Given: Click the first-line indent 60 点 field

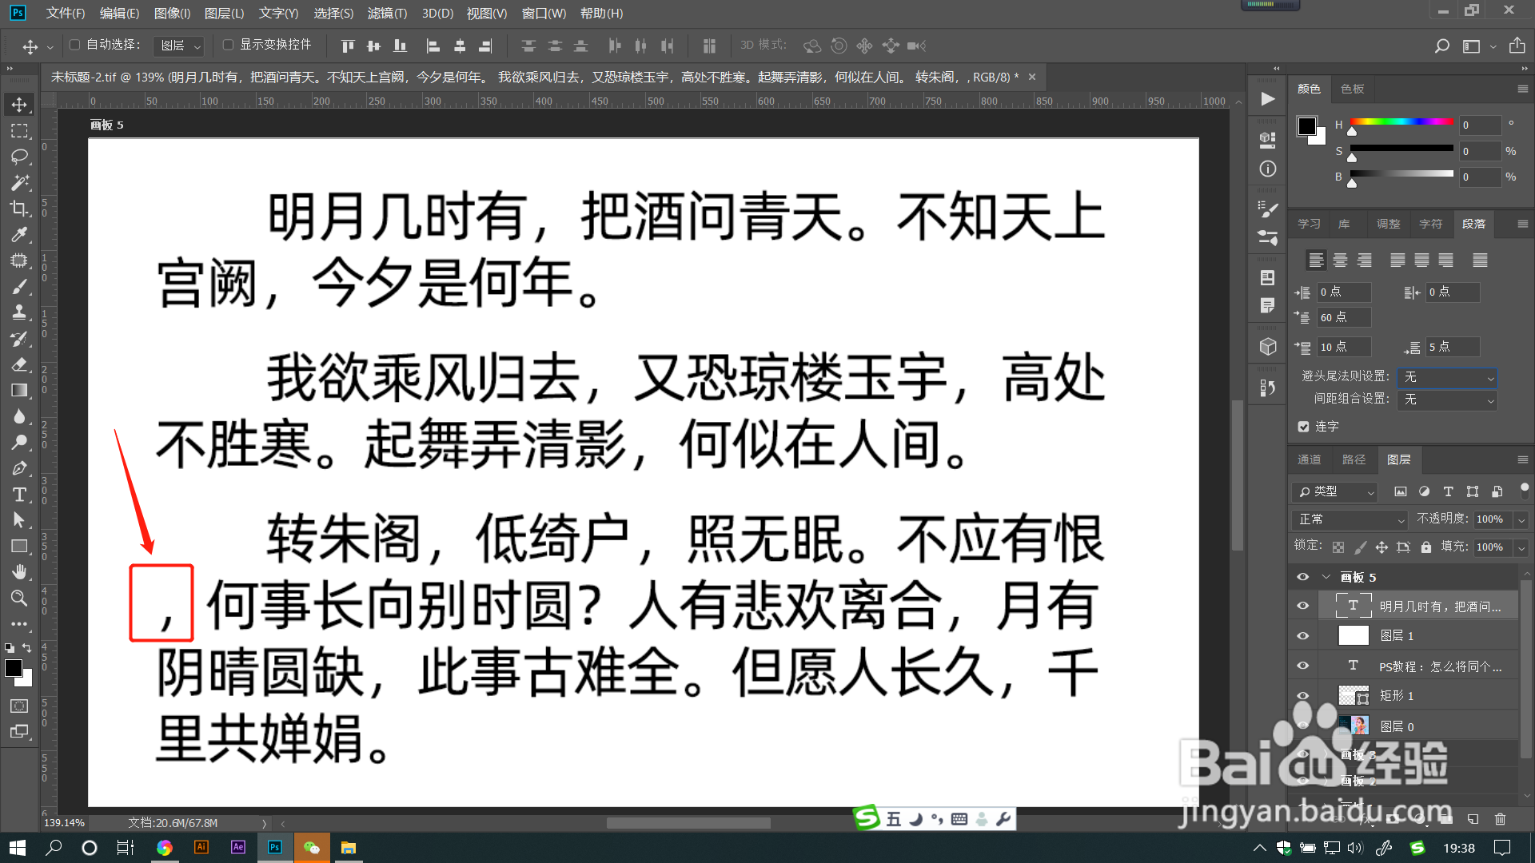Looking at the screenshot, I should [1343, 317].
